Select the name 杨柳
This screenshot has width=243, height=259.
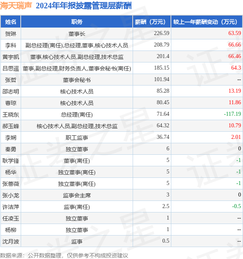point(11,230)
